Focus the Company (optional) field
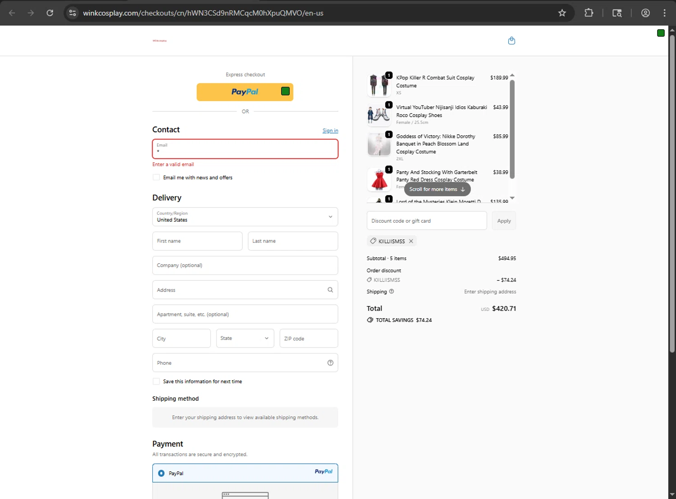Screen dimensions: 676x499 pyautogui.click(x=245, y=266)
